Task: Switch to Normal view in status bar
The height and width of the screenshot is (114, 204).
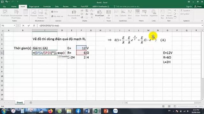Action: coord(163,106)
